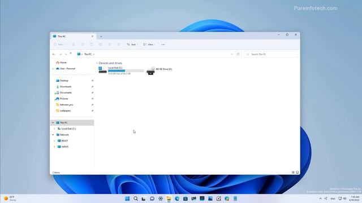This screenshot has width=362, height=203.
Task: Open the Sort dropdown menu
Action: [132, 45]
